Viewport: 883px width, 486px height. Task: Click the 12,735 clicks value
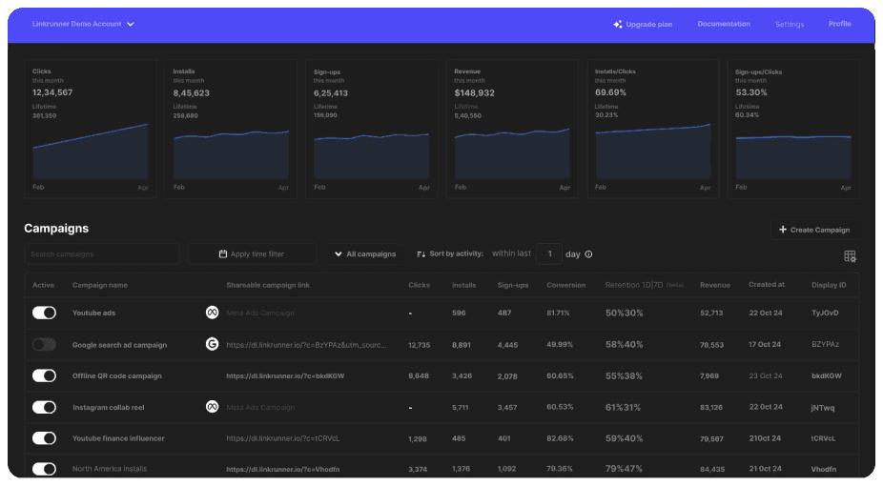coord(419,345)
